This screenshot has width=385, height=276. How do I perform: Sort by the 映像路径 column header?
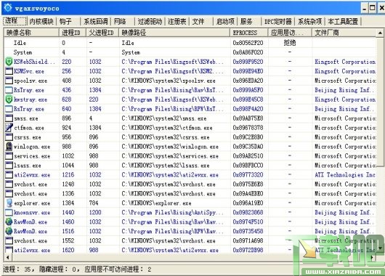[x=174, y=33]
